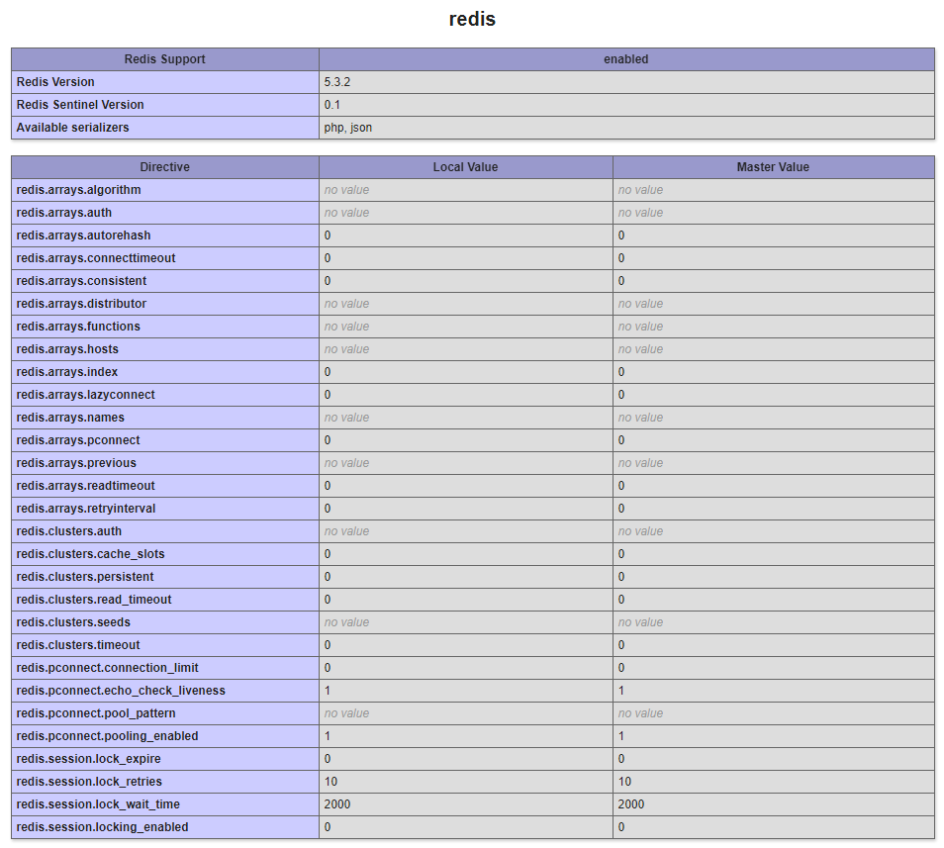Click the Master Value column header
944x848 pixels.
pyautogui.click(x=773, y=167)
